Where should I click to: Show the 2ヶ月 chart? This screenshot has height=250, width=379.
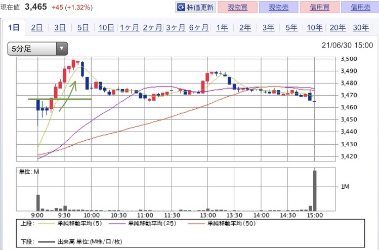[152, 27]
